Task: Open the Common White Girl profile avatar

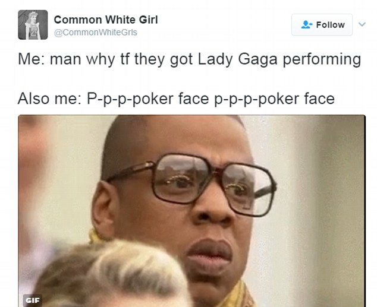Action: [33, 25]
